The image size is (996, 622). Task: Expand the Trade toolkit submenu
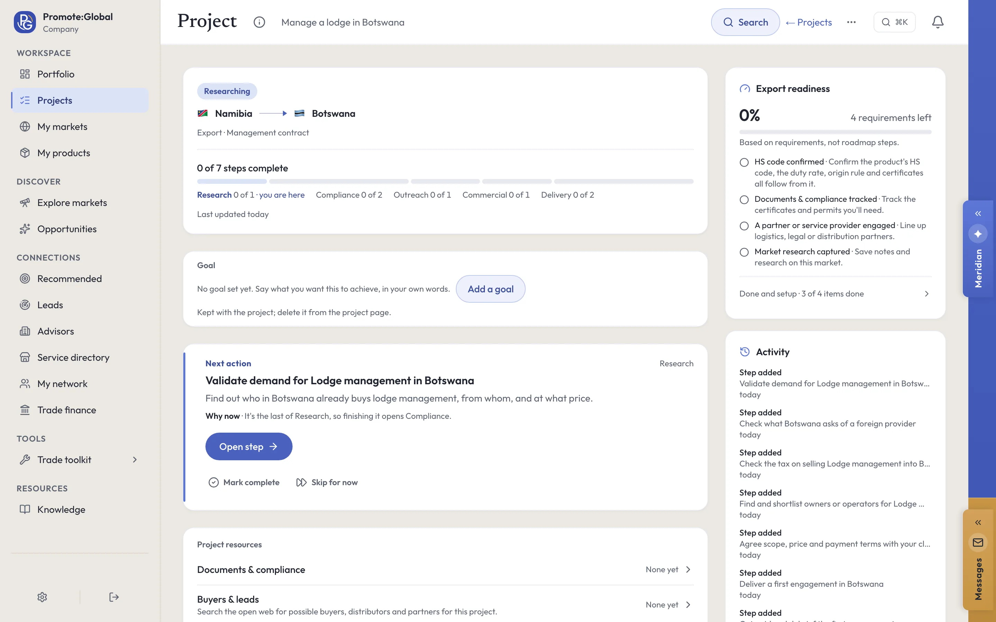pos(80,460)
